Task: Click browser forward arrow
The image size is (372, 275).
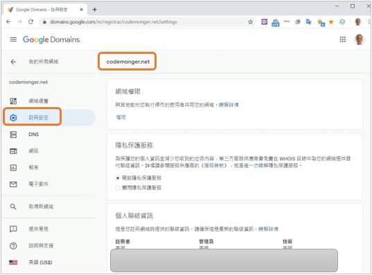Action: [x=19, y=22]
